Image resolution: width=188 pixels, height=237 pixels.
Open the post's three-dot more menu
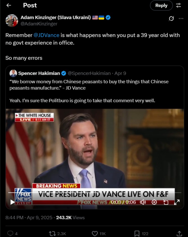click(x=181, y=18)
